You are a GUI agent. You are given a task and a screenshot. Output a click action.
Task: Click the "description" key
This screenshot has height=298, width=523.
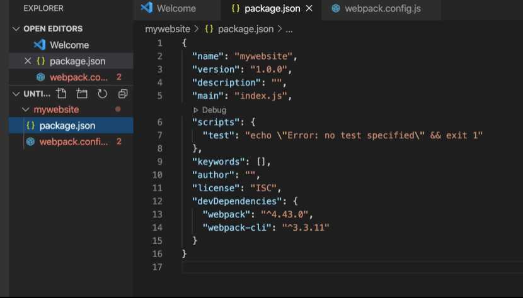pos(226,82)
